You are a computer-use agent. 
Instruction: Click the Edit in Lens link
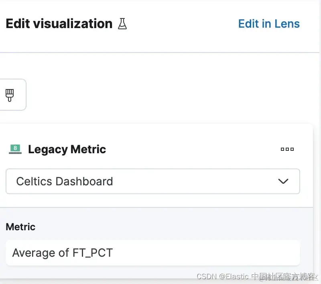pyautogui.click(x=269, y=24)
